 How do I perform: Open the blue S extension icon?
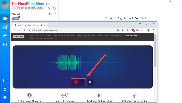138,30
